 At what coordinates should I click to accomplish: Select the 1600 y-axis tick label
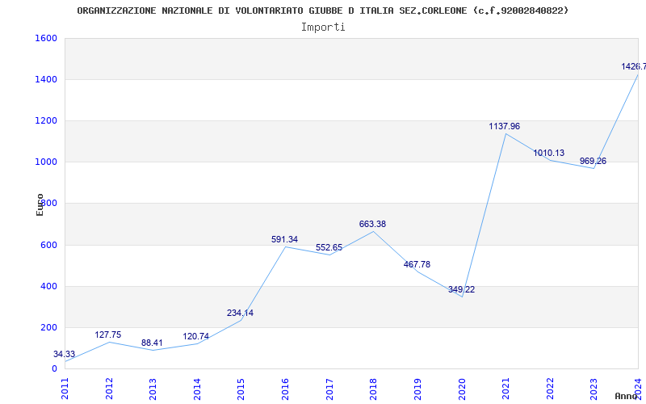point(46,39)
